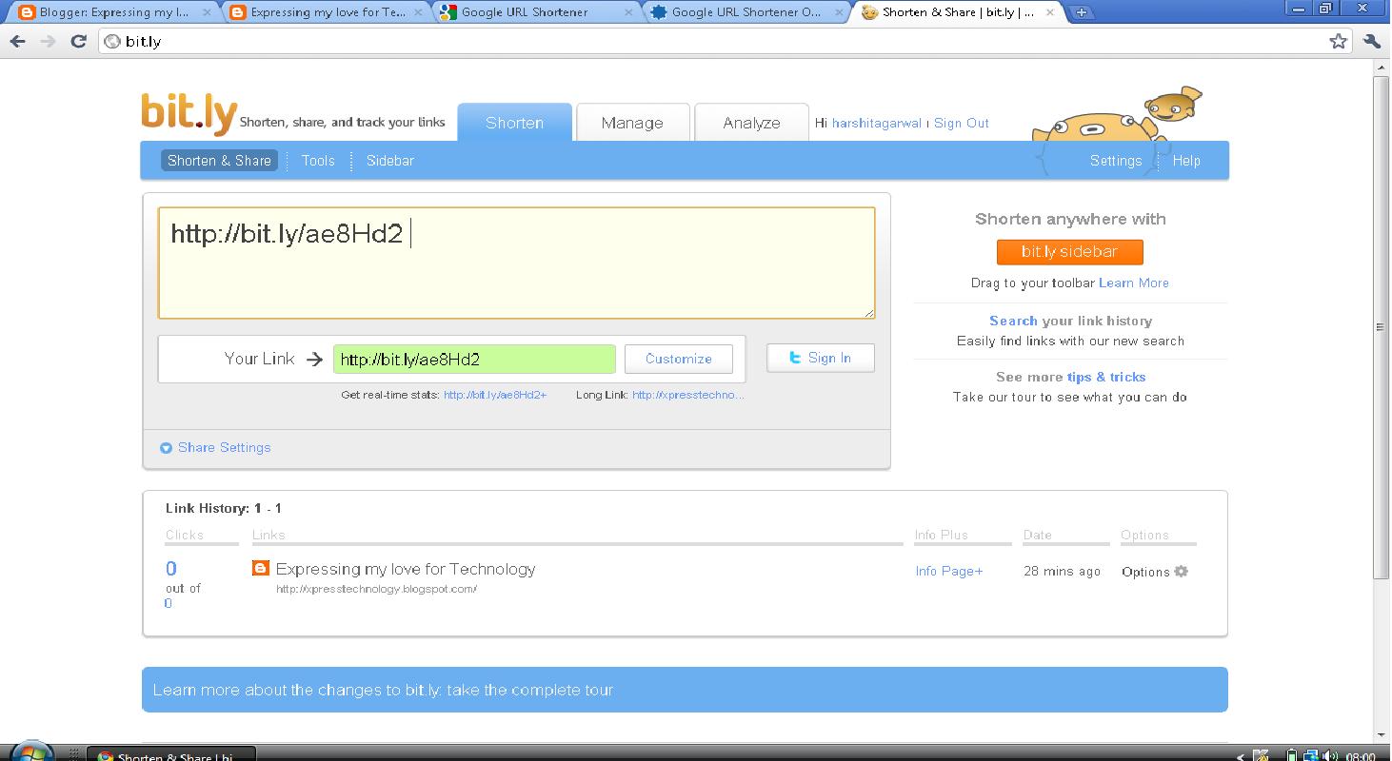Image resolution: width=1392 pixels, height=761 pixels.
Task: Open the real-time stats link bit.ly/ae8Hd2+
Action: tap(495, 395)
